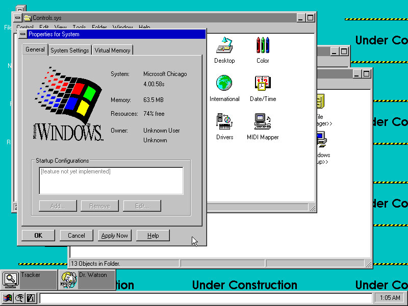Click the question mark taskbar icon
The image size is (408, 306).
point(30,298)
